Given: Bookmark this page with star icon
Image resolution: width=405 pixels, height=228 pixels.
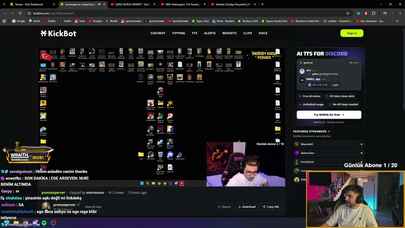Looking at the screenshot, I should tap(348, 13).
